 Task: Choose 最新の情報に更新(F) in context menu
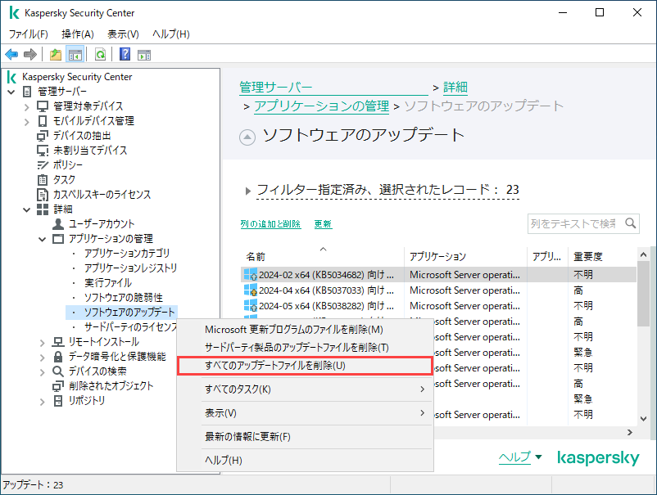point(305,436)
